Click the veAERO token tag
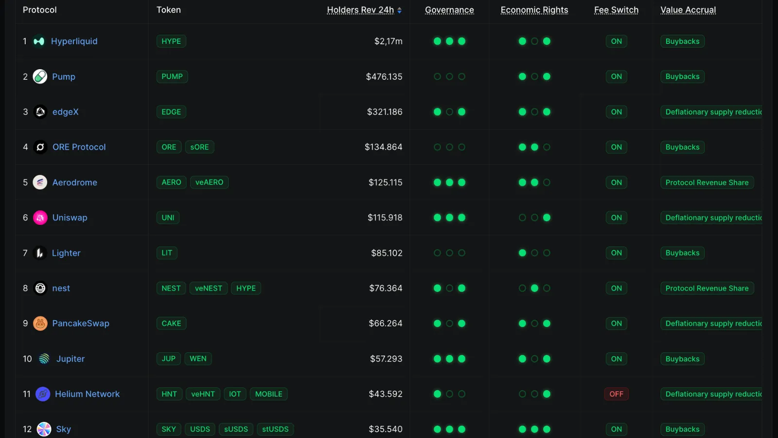 coord(210,182)
